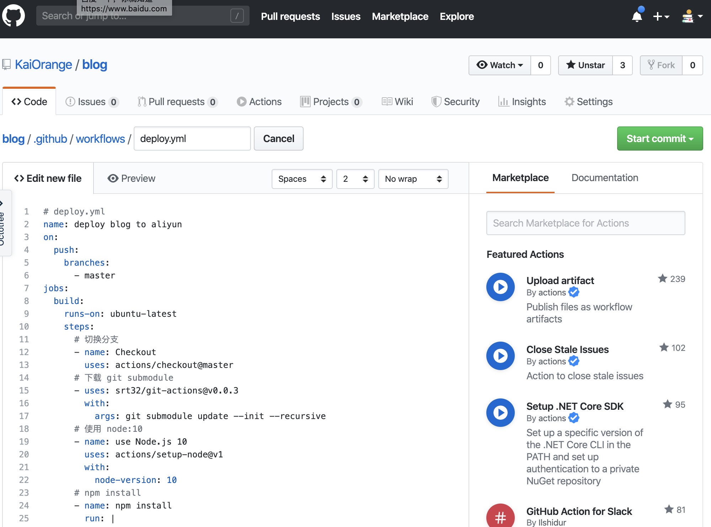
Task: Click the slash shortcut icon in search
Action: point(237,16)
